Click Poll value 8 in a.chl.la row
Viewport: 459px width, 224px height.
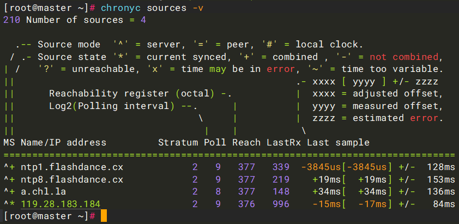[218, 192]
